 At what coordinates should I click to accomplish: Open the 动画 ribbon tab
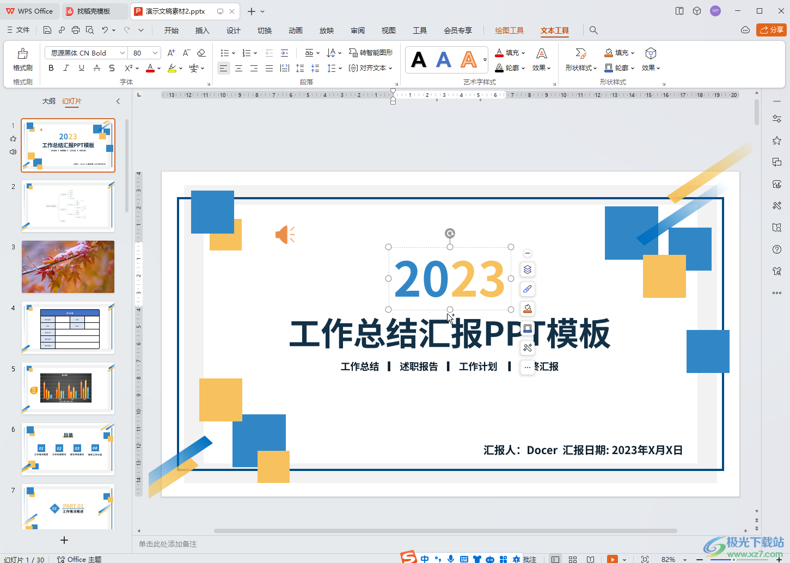(296, 30)
